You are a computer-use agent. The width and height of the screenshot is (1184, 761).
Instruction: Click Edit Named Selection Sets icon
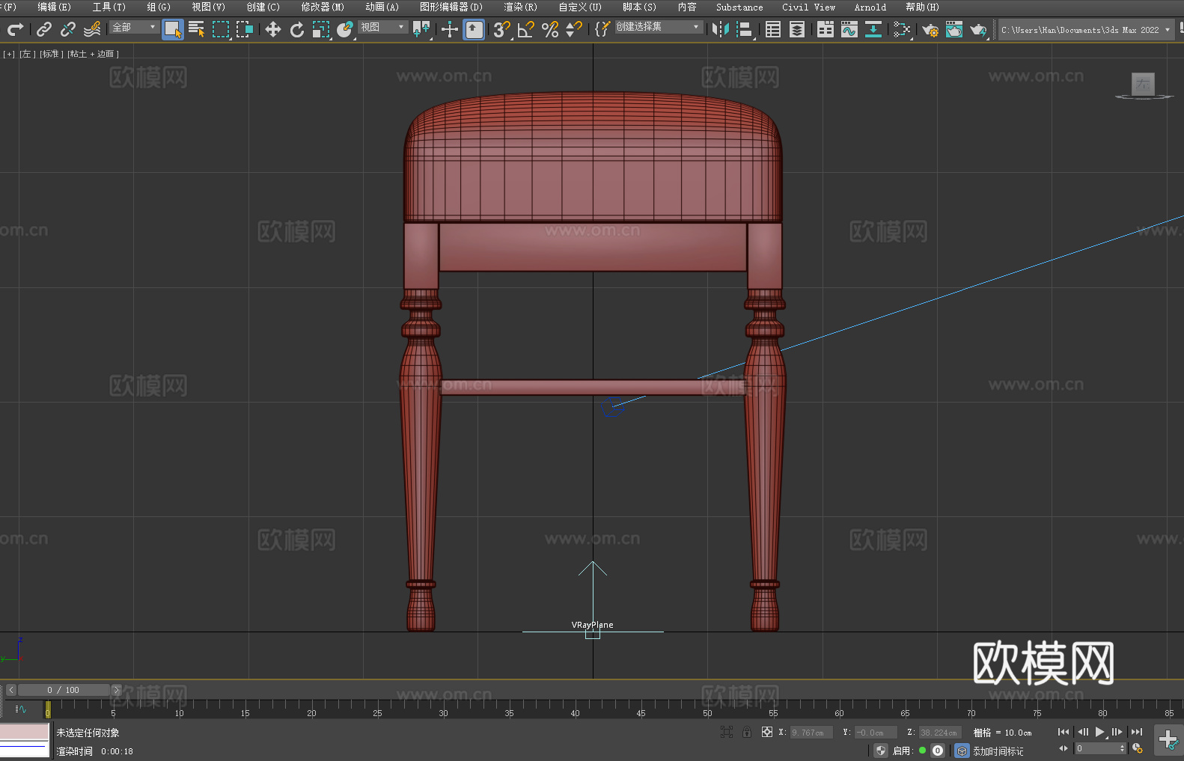(602, 29)
